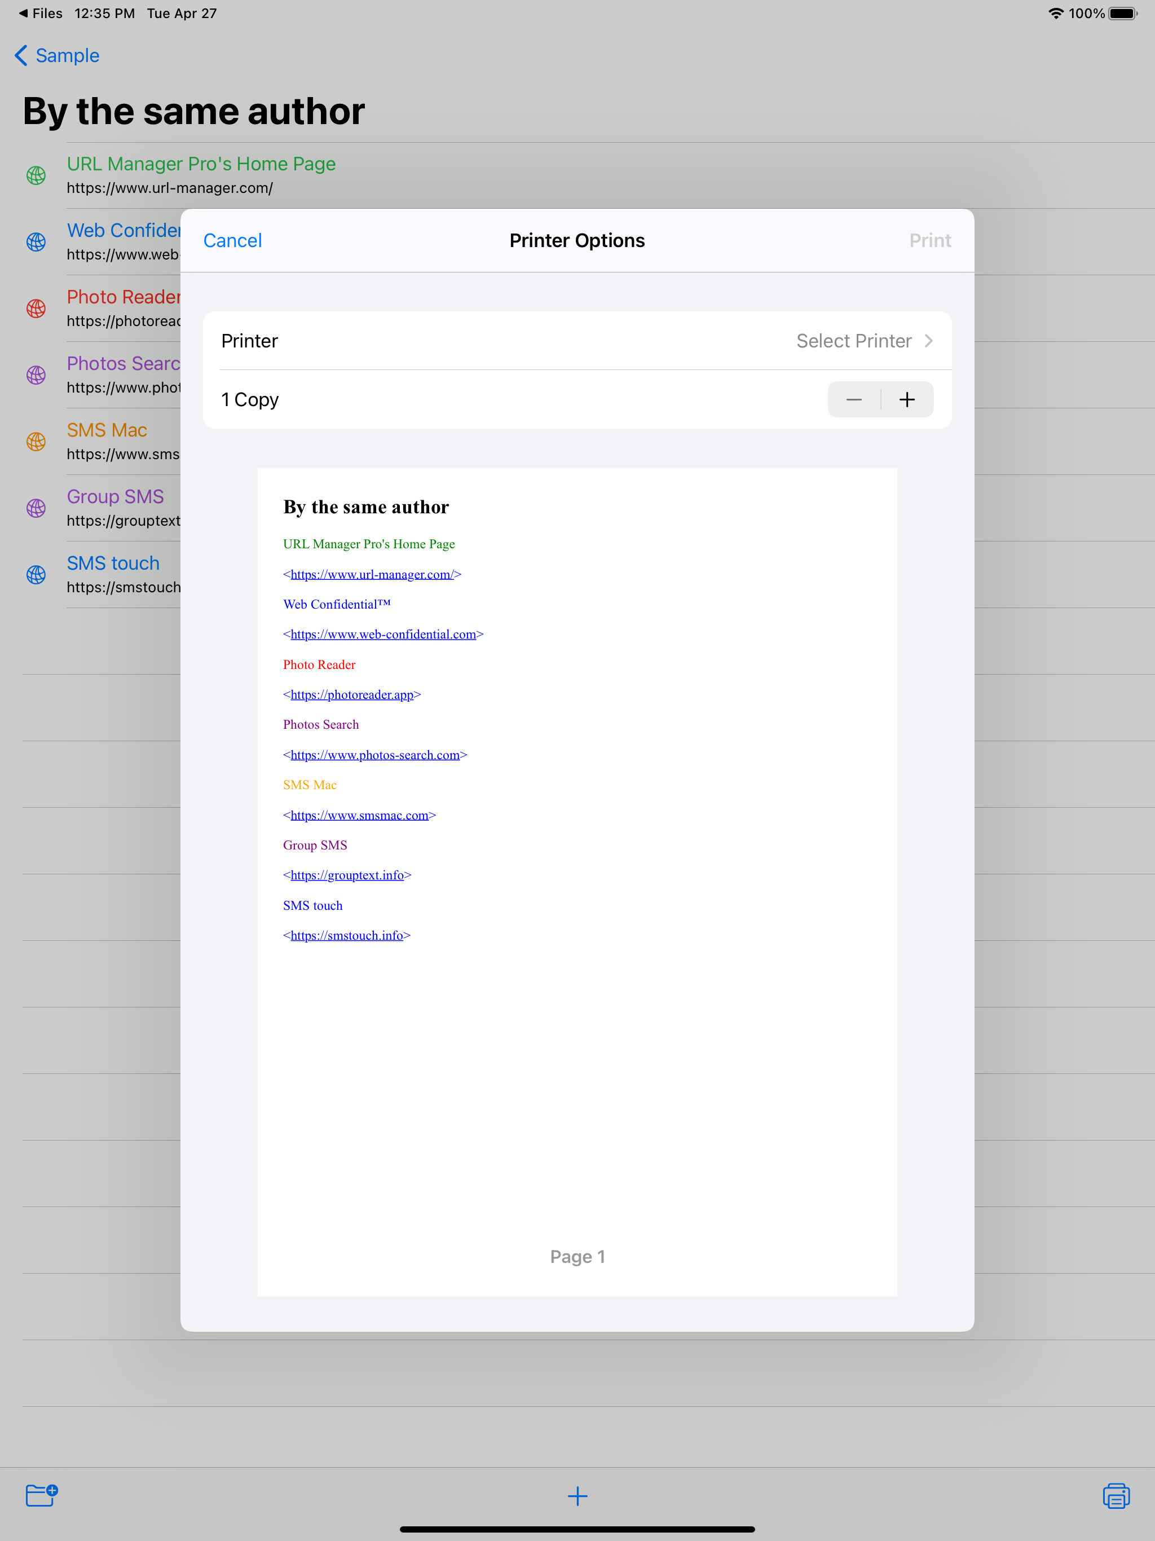The image size is (1155, 1541).
Task: Click the green globe icon for URL Manager Pro
Action: 36,175
